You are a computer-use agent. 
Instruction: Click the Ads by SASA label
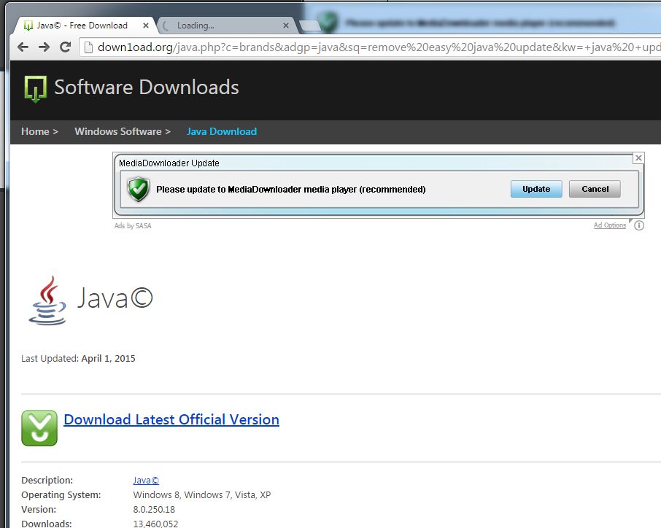click(133, 226)
